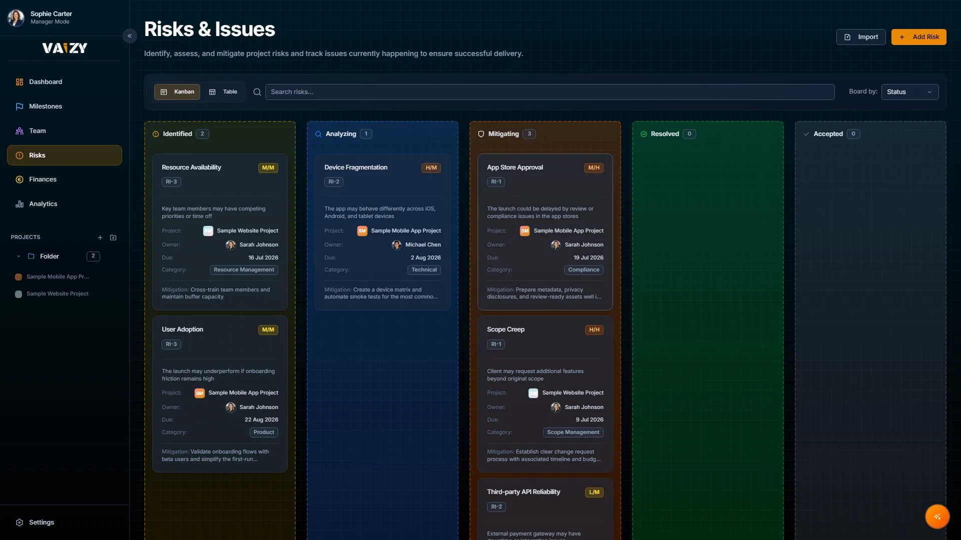Click the search magnifier icon
Screen dimensions: 961x540
click(x=257, y=92)
